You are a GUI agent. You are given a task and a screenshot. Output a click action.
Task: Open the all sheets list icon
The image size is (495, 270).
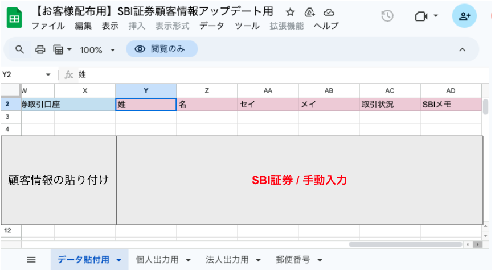point(31,260)
